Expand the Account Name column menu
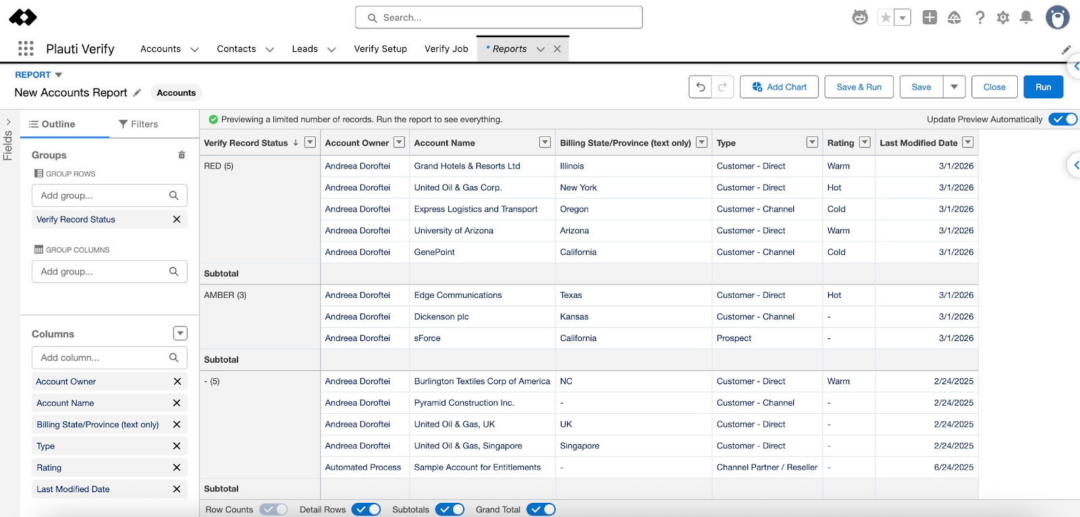The height and width of the screenshot is (517, 1080). pos(545,142)
